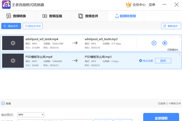Open the 菜单 menu
The width and height of the screenshot is (182, 121).
tap(152, 5)
